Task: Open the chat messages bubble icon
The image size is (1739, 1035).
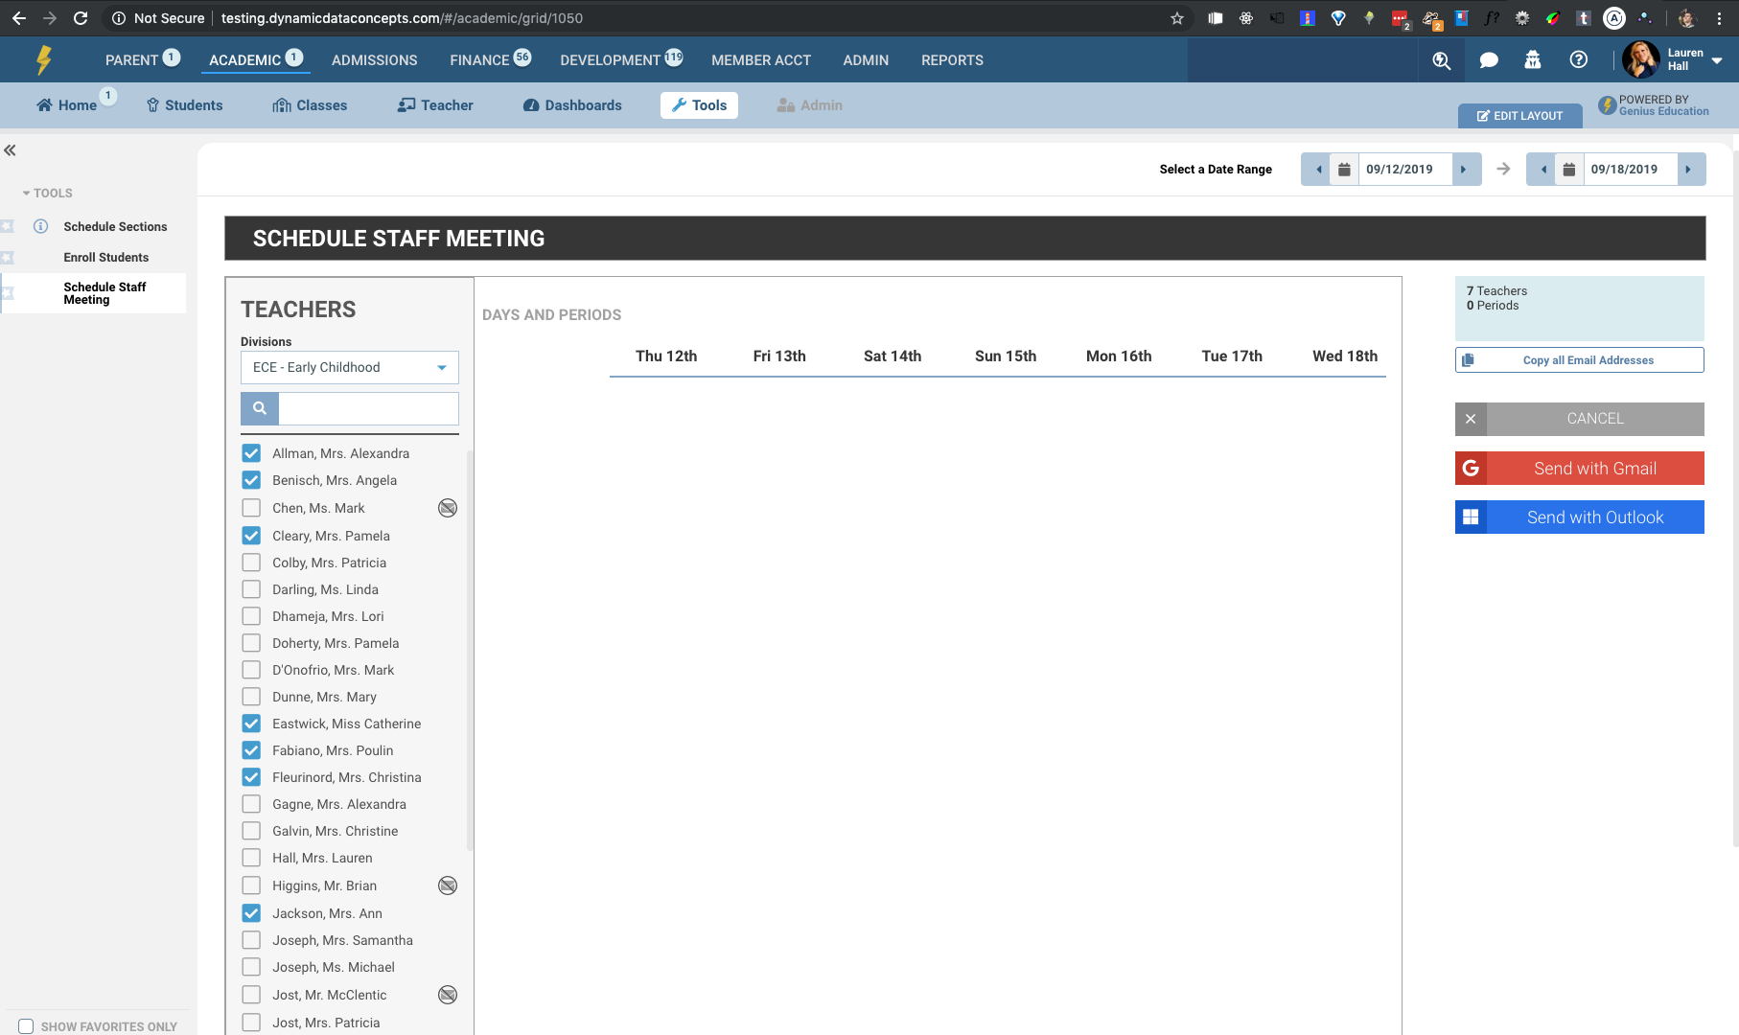Action: 1488,60
